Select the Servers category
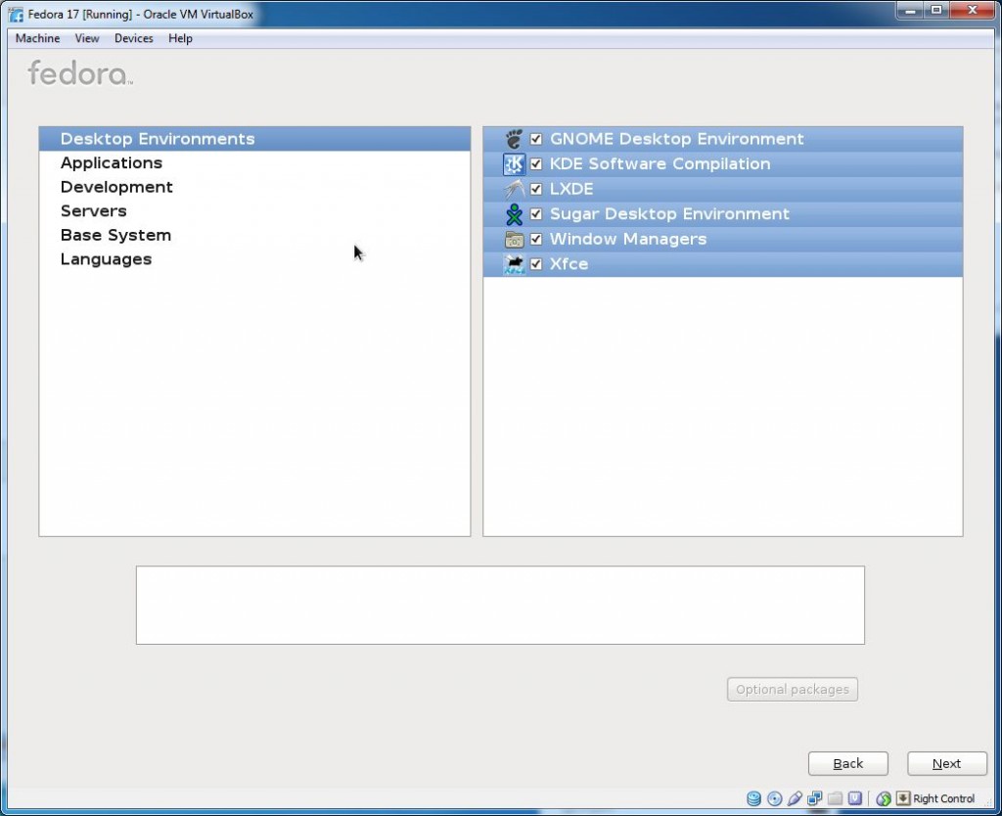1002x816 pixels. click(x=255, y=211)
